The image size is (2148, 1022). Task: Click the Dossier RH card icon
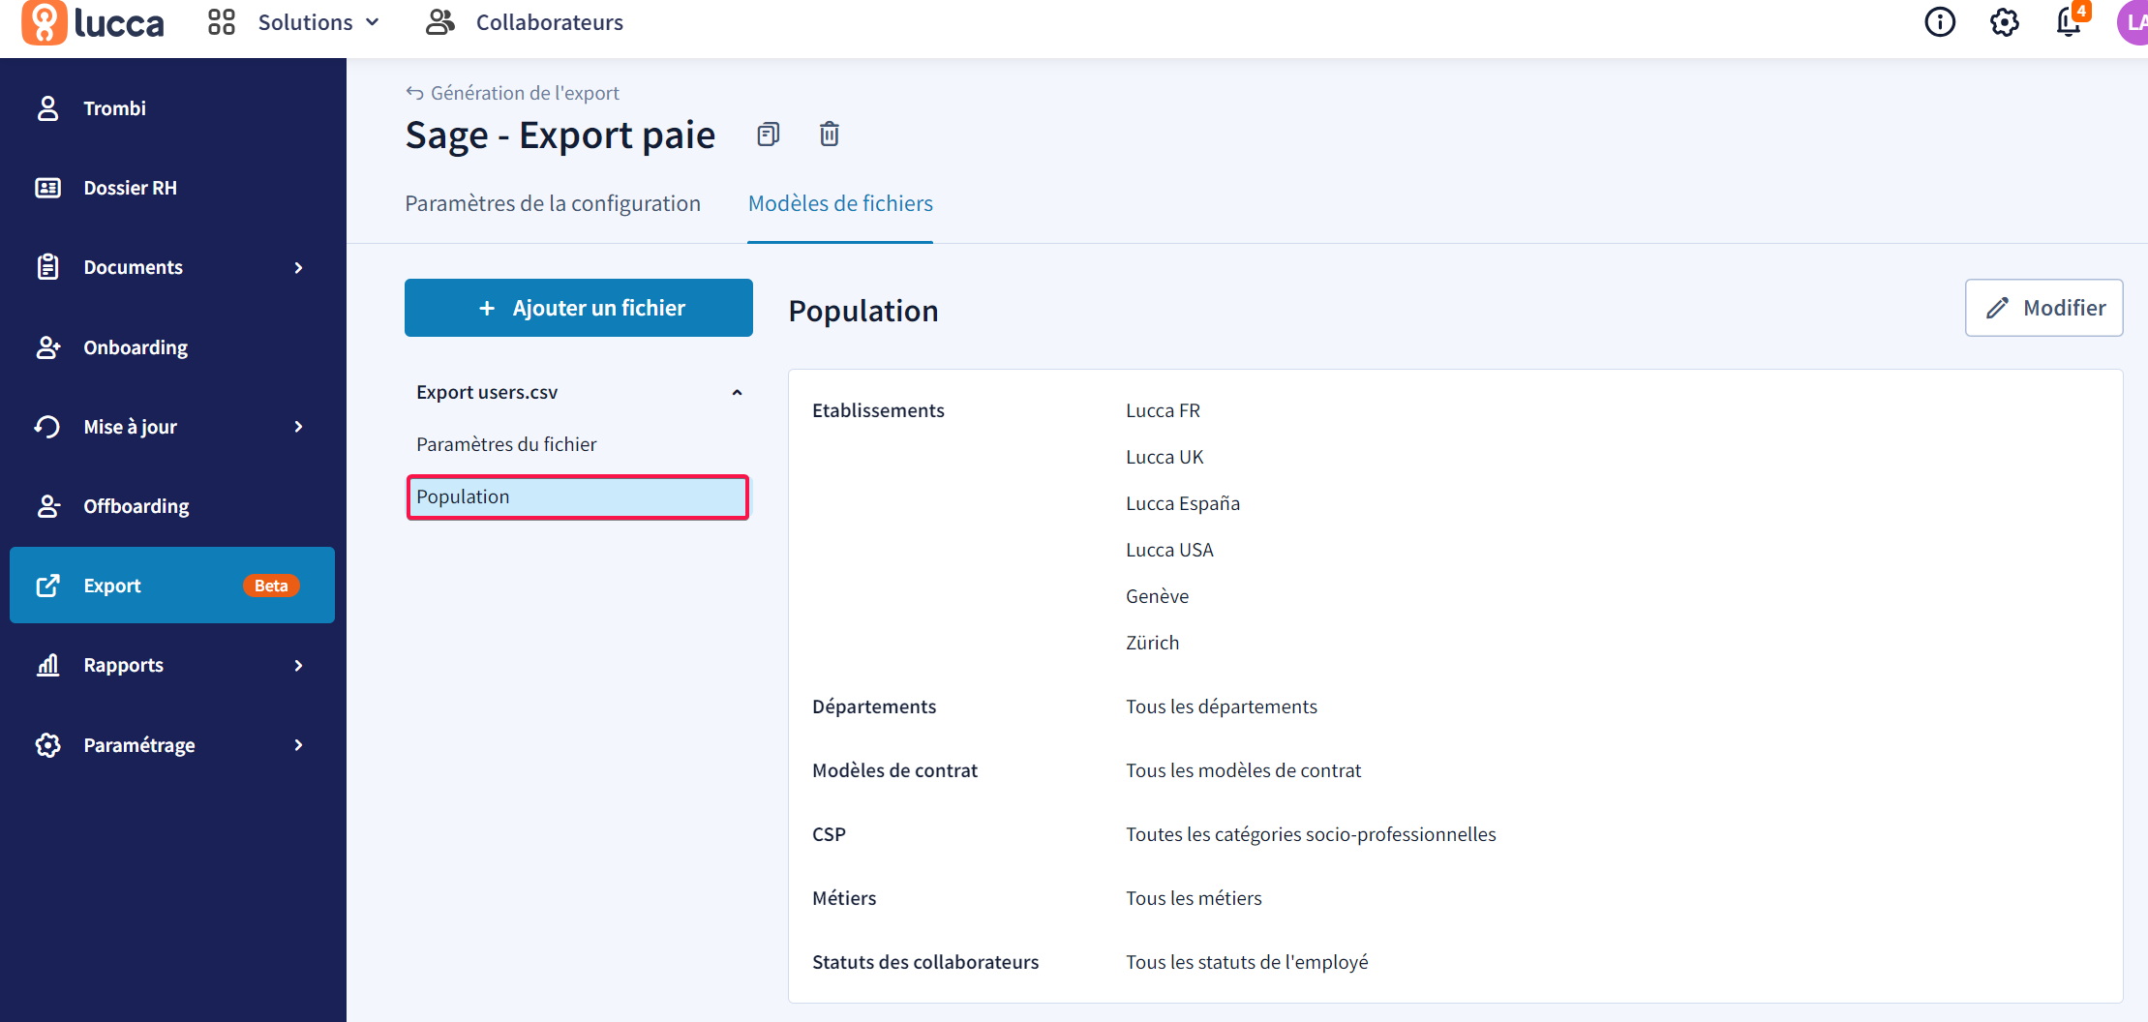[x=47, y=188]
